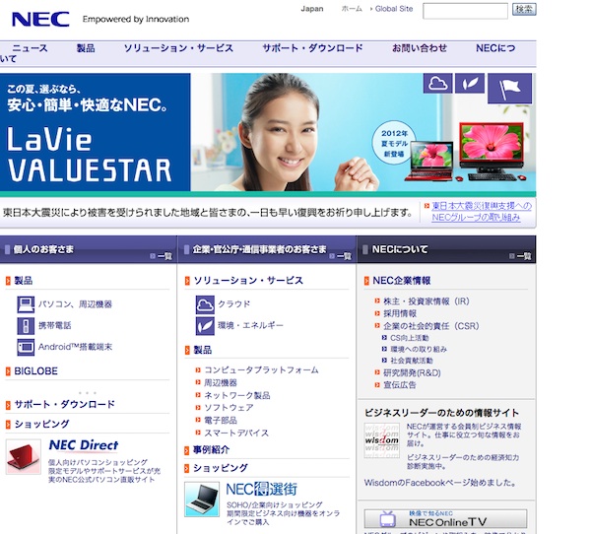Click the laptop thumbnail beside NEC得選街
Screen dimensions: 591x534
(202, 500)
